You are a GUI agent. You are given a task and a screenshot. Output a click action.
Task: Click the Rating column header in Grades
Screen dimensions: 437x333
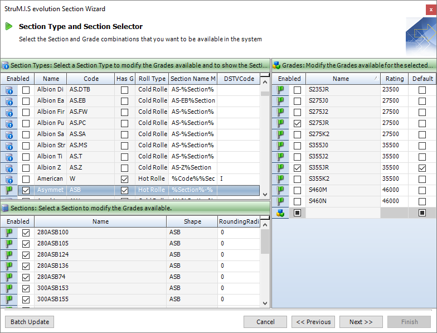(395, 79)
